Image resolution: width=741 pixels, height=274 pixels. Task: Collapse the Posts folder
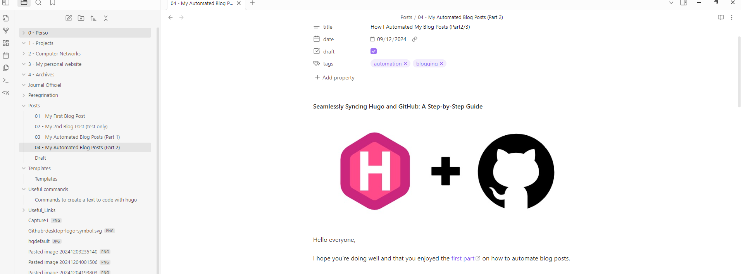click(34, 106)
